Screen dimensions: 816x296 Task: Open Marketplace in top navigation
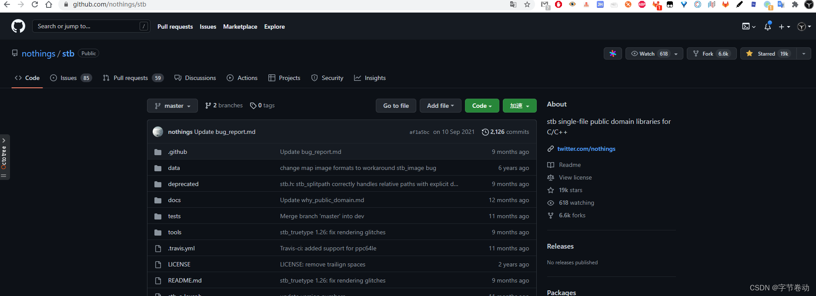click(240, 27)
